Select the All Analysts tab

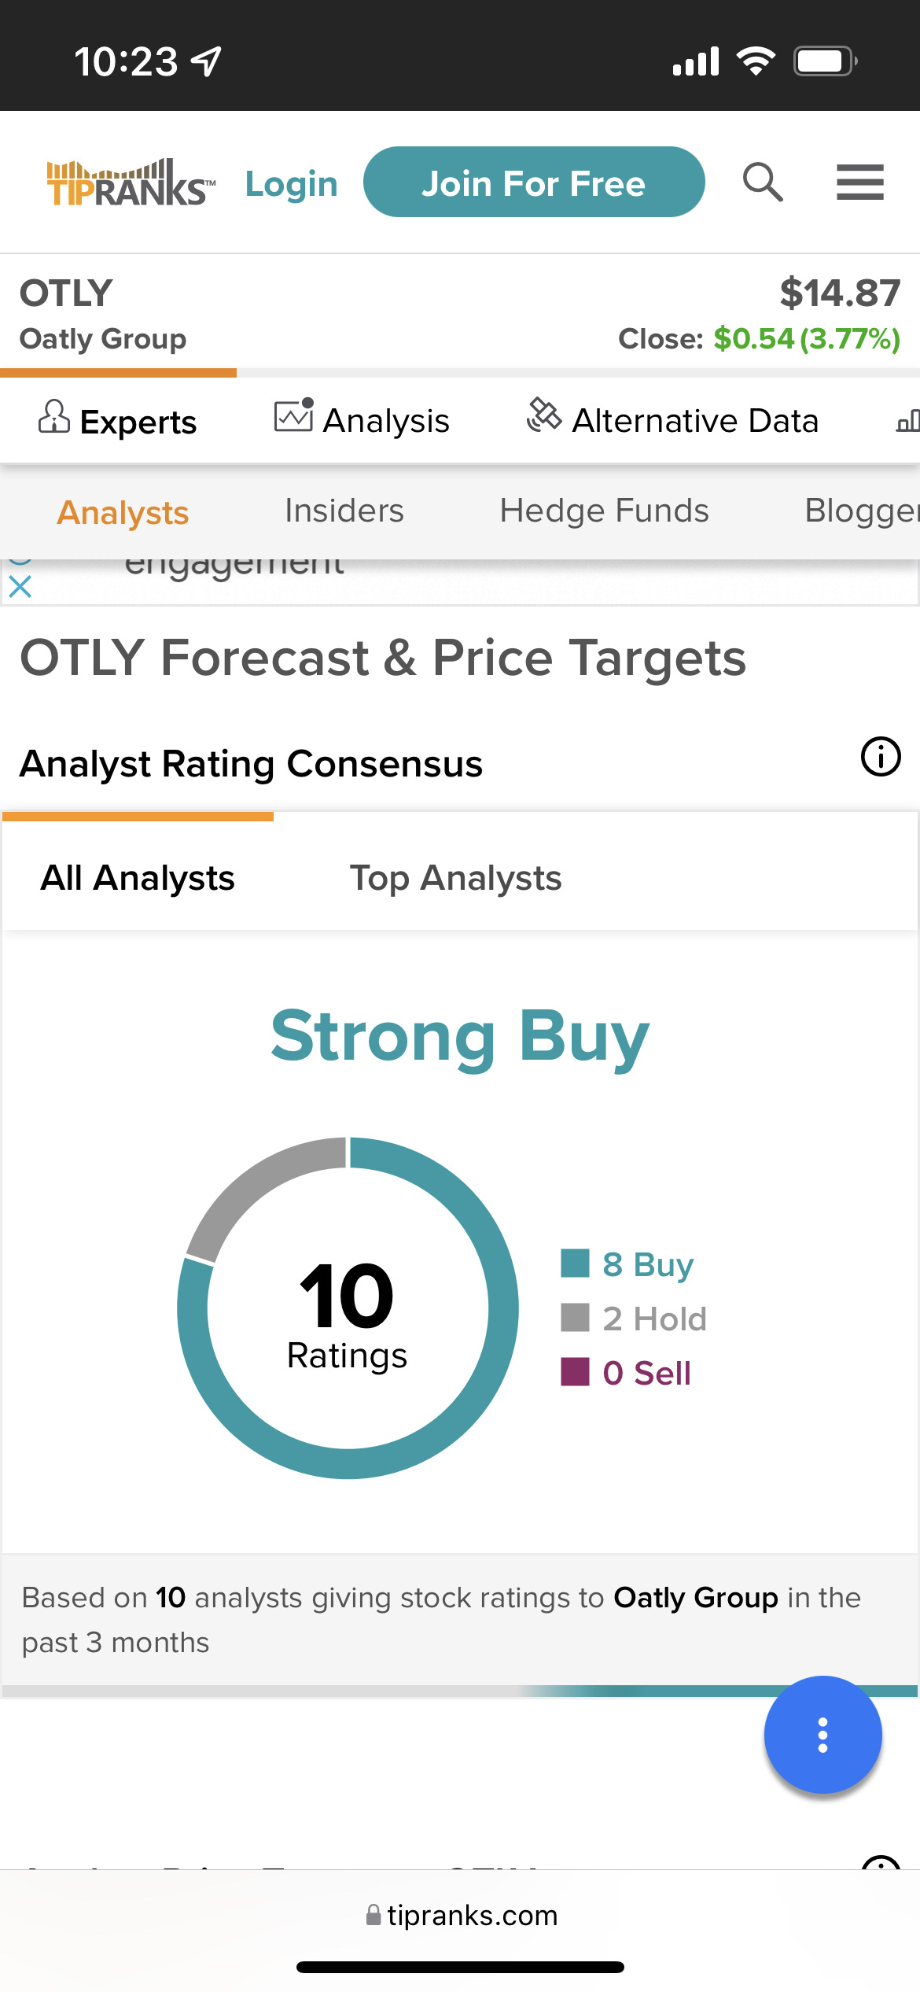click(x=138, y=878)
